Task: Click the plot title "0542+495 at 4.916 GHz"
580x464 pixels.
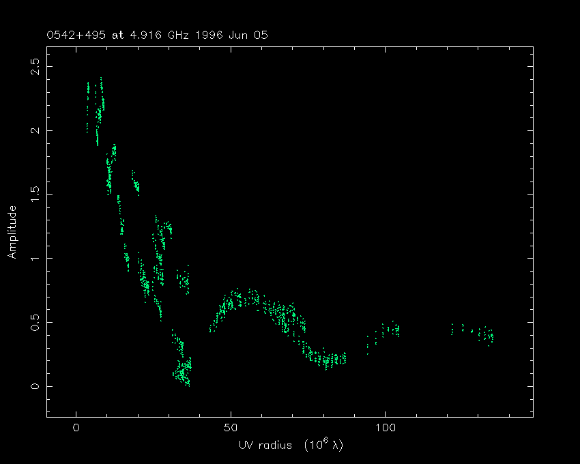Action: click(x=120, y=35)
